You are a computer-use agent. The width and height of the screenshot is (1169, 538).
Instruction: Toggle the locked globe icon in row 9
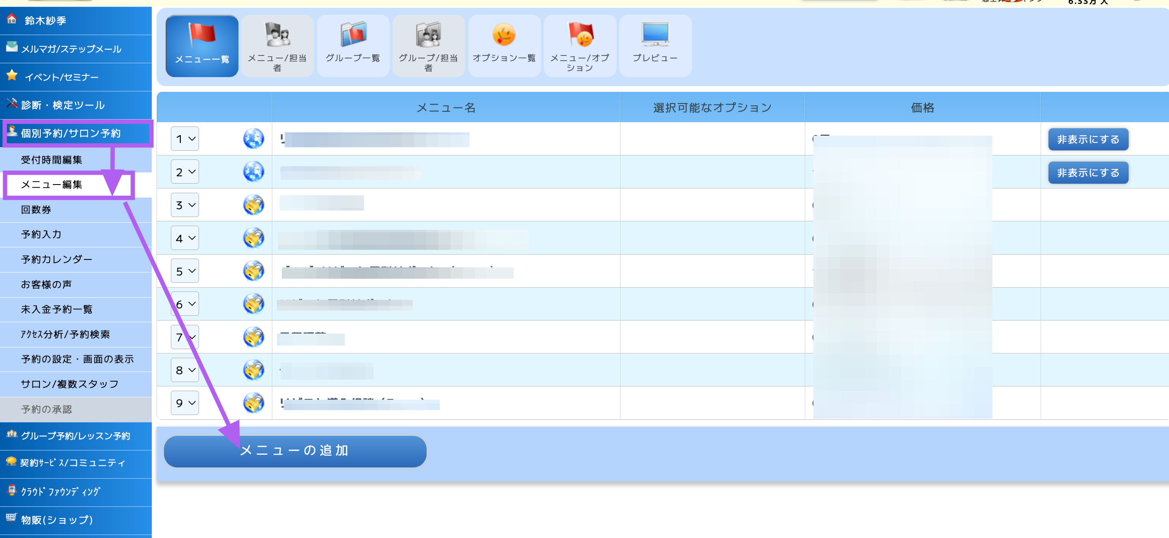tap(253, 403)
